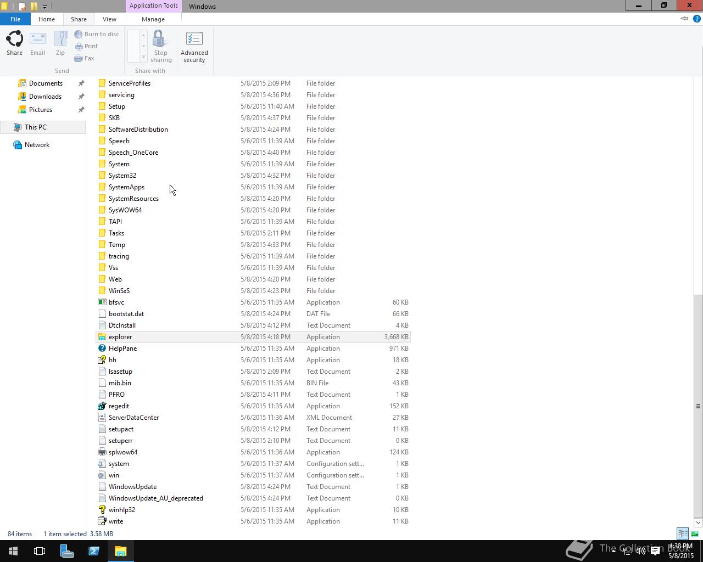This screenshot has height=562, width=703.
Task: Select the DtcInstall text document
Action: click(253, 325)
